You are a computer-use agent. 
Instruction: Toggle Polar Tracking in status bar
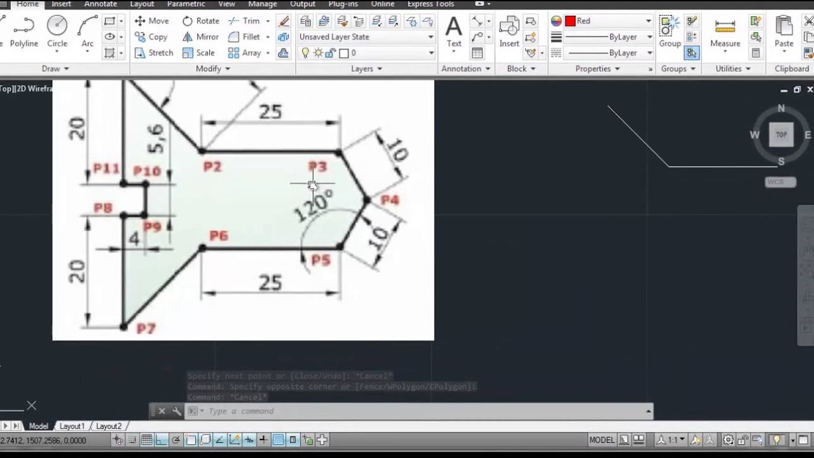176,440
